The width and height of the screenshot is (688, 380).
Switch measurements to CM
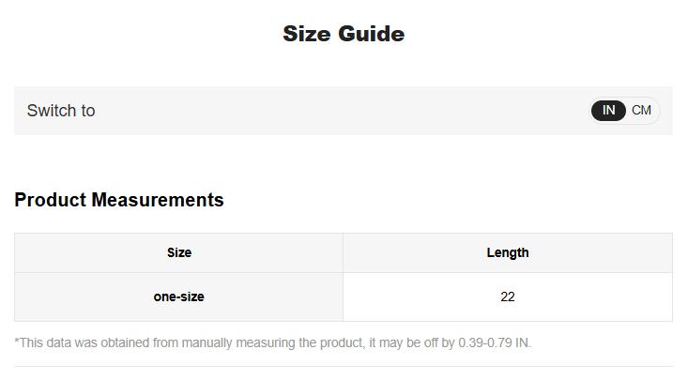click(x=642, y=111)
